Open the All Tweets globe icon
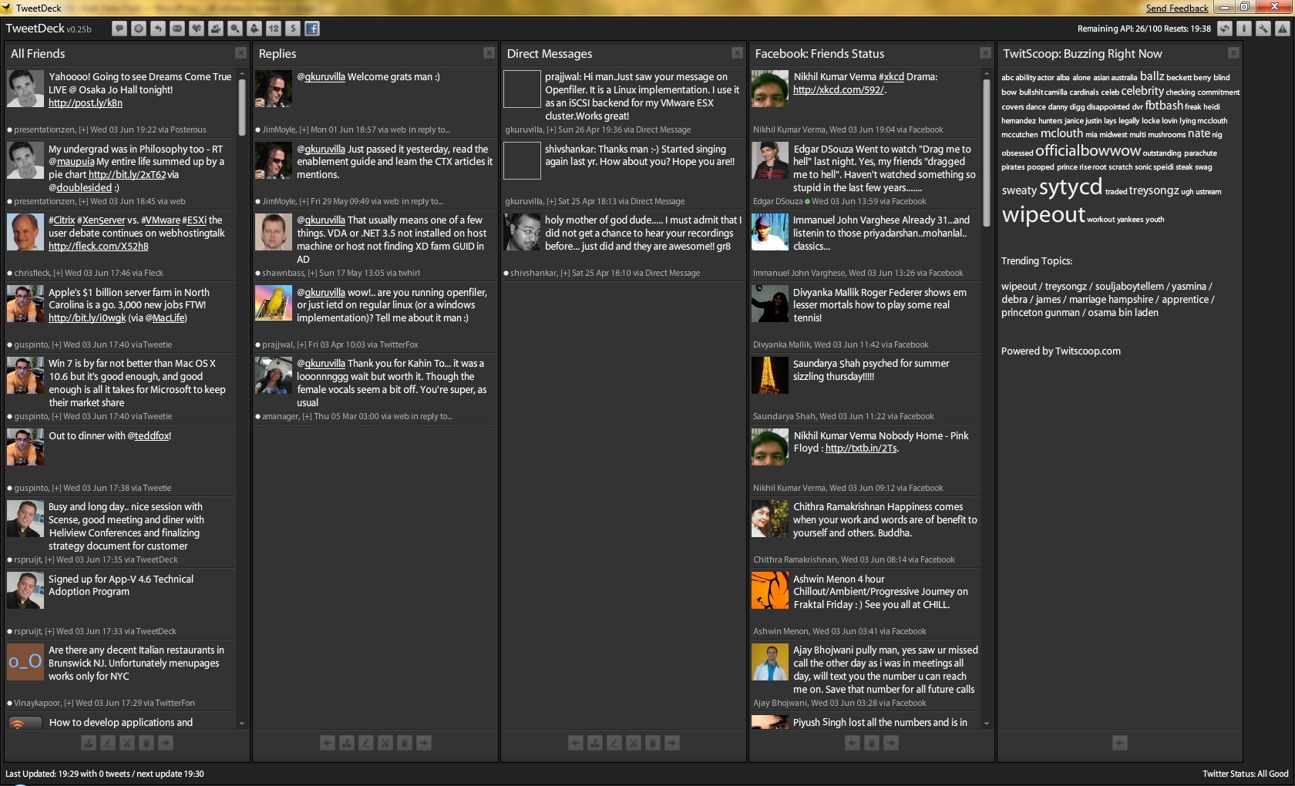 [139, 29]
